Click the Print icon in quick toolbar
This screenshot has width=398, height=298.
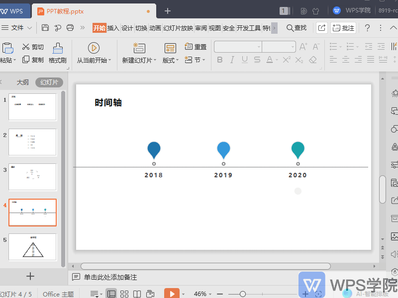[x=70, y=28]
